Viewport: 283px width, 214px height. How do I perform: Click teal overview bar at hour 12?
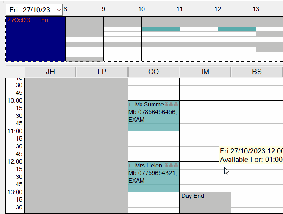(x=237, y=29)
